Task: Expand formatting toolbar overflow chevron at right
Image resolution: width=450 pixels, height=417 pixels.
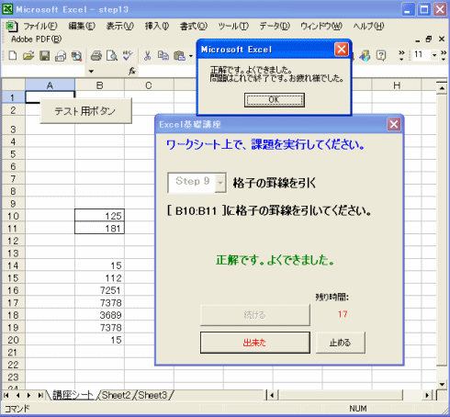Action: 444,56
